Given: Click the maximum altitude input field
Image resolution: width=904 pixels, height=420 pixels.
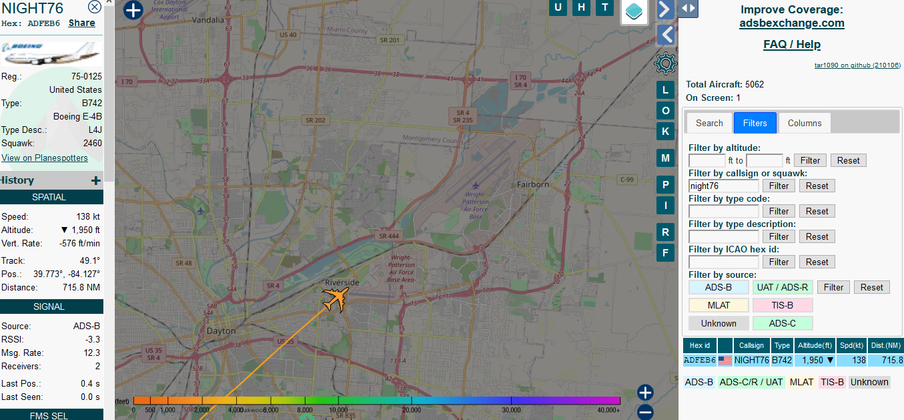Looking at the screenshot, I should click(x=765, y=160).
